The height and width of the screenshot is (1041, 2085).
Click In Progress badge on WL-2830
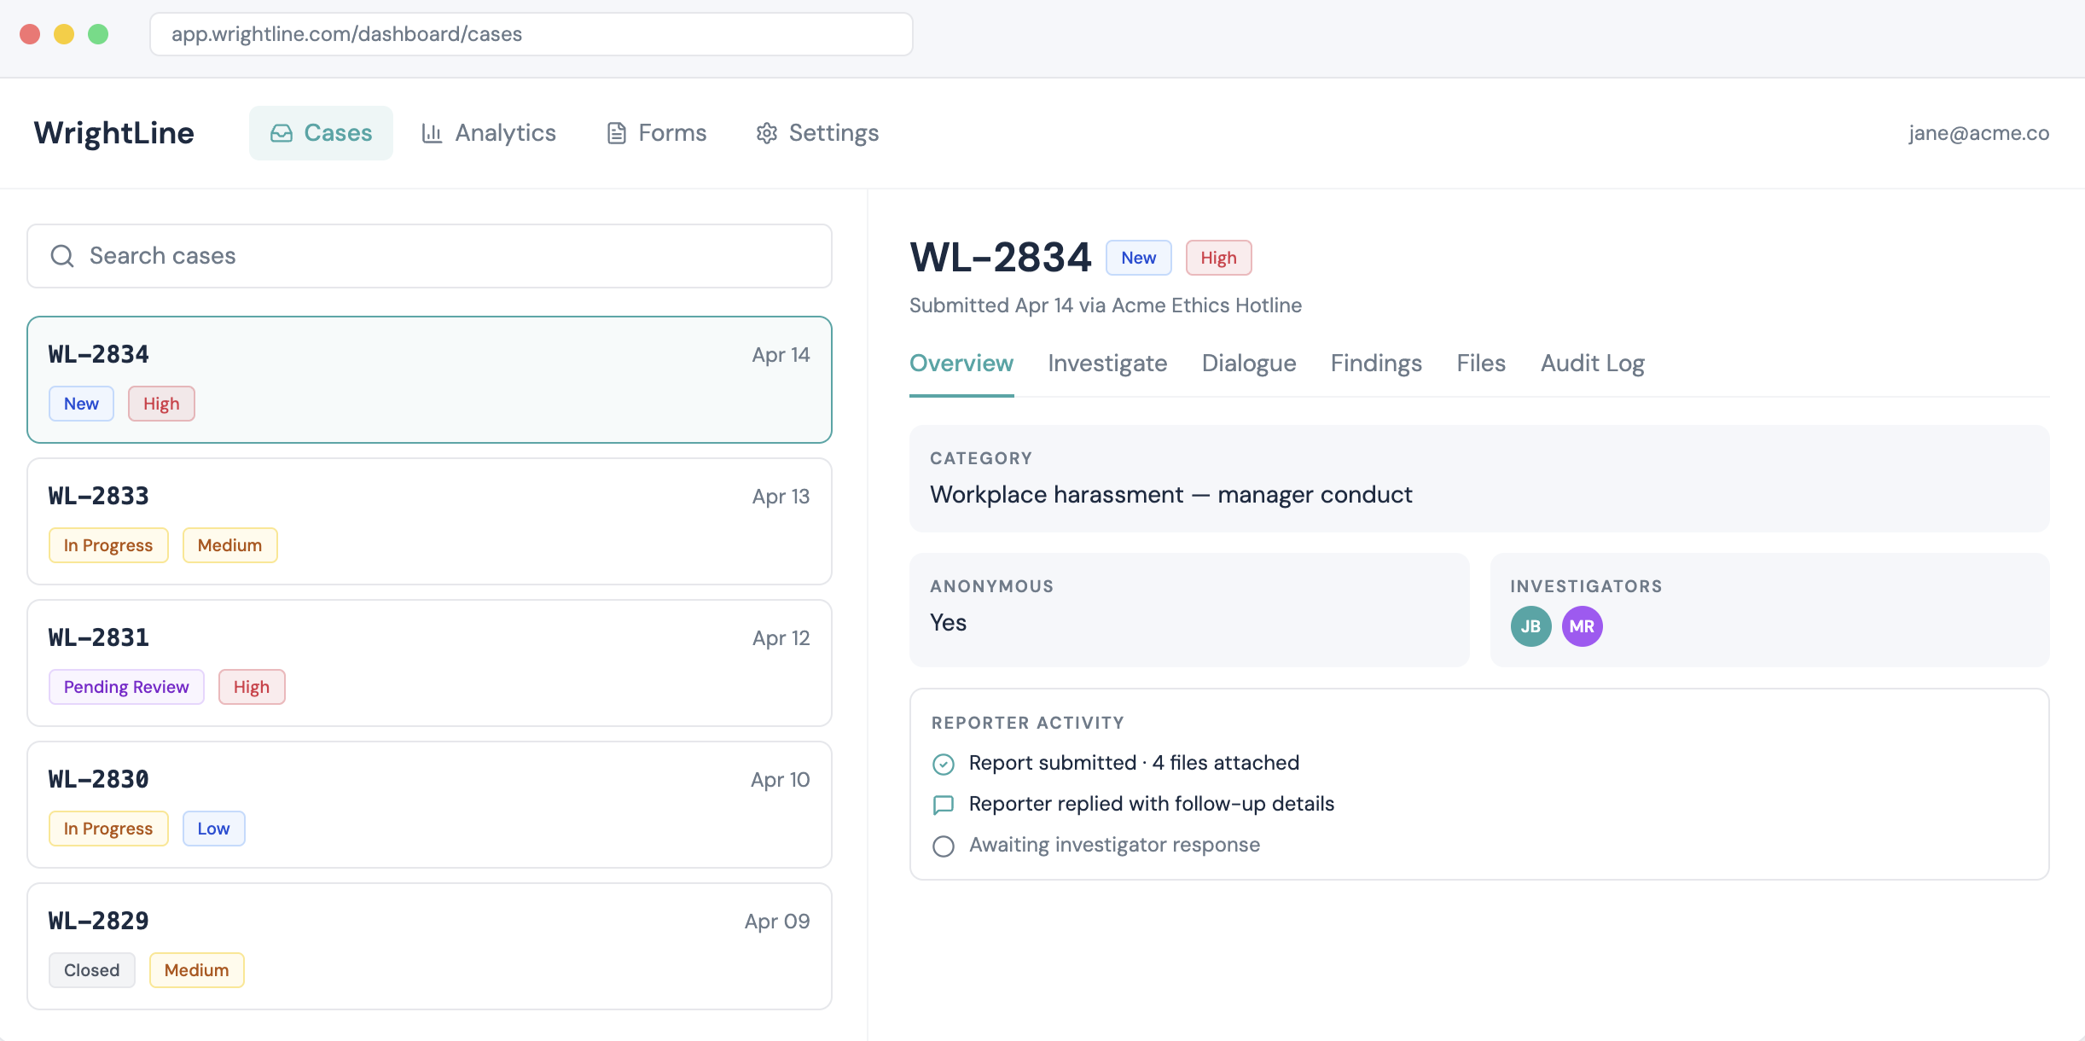tap(108, 829)
